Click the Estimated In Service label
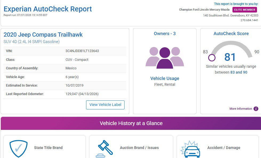 tap(22, 86)
